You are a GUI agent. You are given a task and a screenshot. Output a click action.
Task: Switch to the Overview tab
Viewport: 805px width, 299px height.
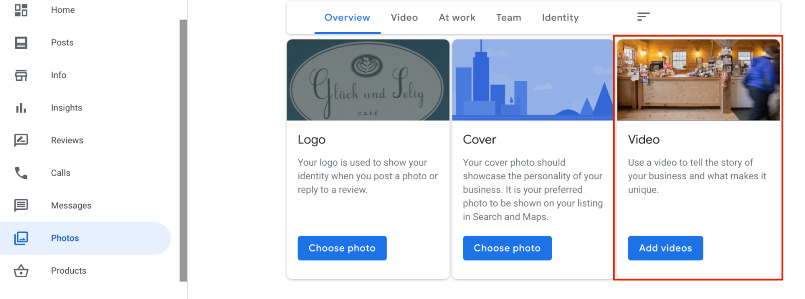[x=347, y=18]
